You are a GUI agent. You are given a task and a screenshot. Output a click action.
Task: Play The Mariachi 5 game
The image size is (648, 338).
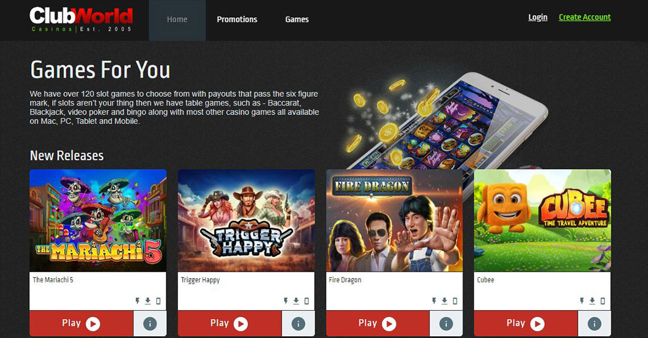(82, 323)
